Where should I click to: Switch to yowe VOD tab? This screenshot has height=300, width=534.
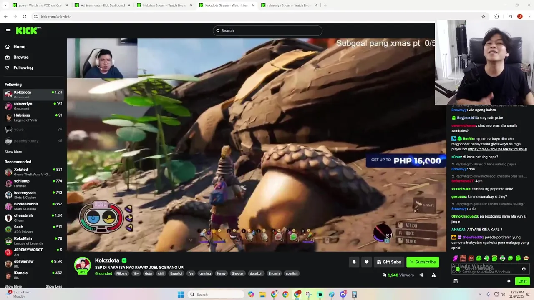pos(40,5)
